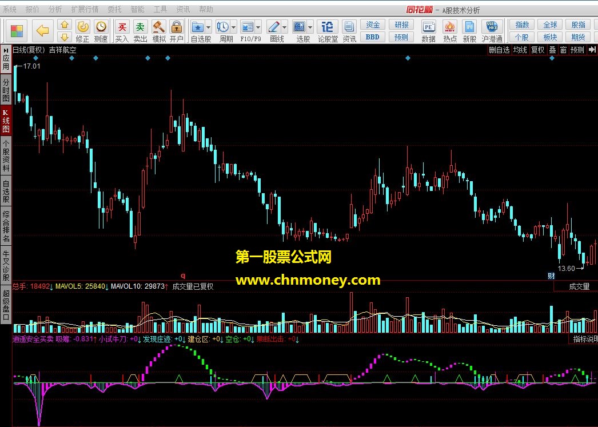The image size is (598, 427).
Task: Click the four-color home square icon
Action: coord(17,31)
